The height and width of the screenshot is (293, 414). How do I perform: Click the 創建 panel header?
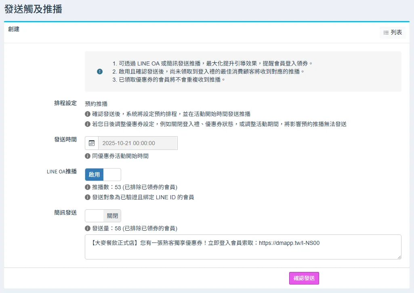(14, 29)
